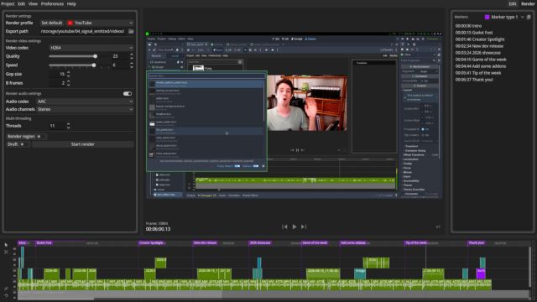Select the 00:01:46 Creator Spotlight entry
537x302 pixels.
pos(480,39)
